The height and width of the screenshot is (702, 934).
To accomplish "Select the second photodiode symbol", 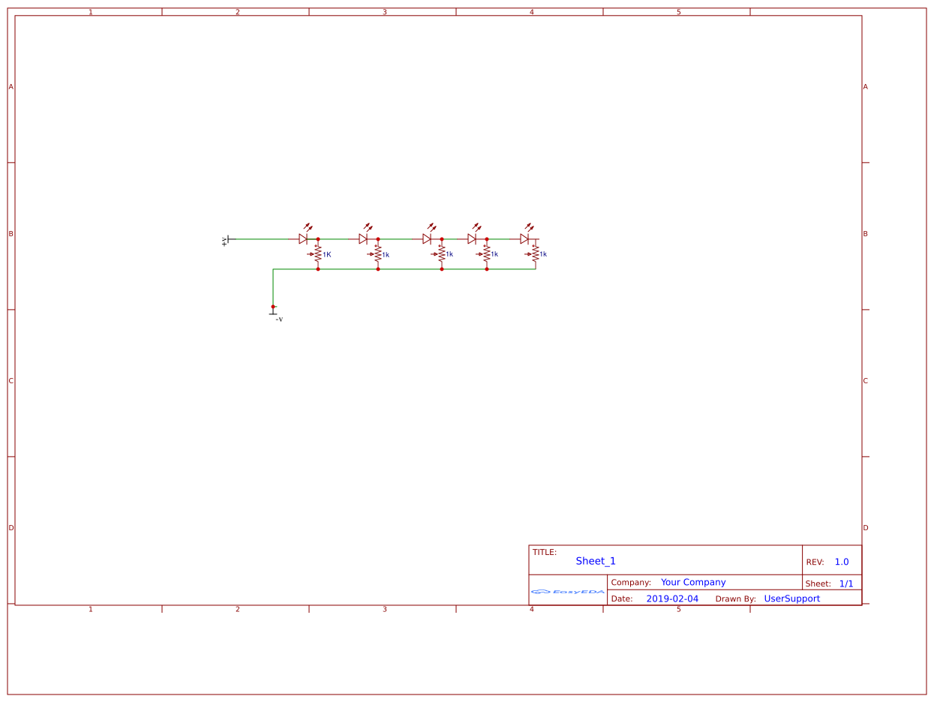I will click(x=362, y=238).
